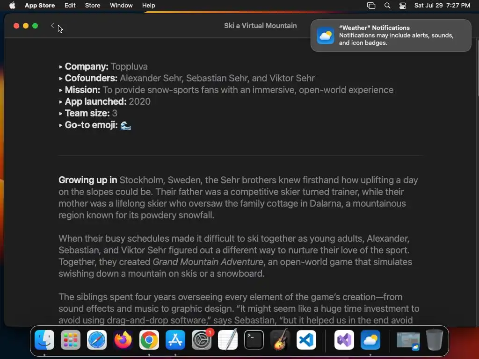Open Terminal from the Dock
Screen dimensions: 479x359
pos(254,340)
